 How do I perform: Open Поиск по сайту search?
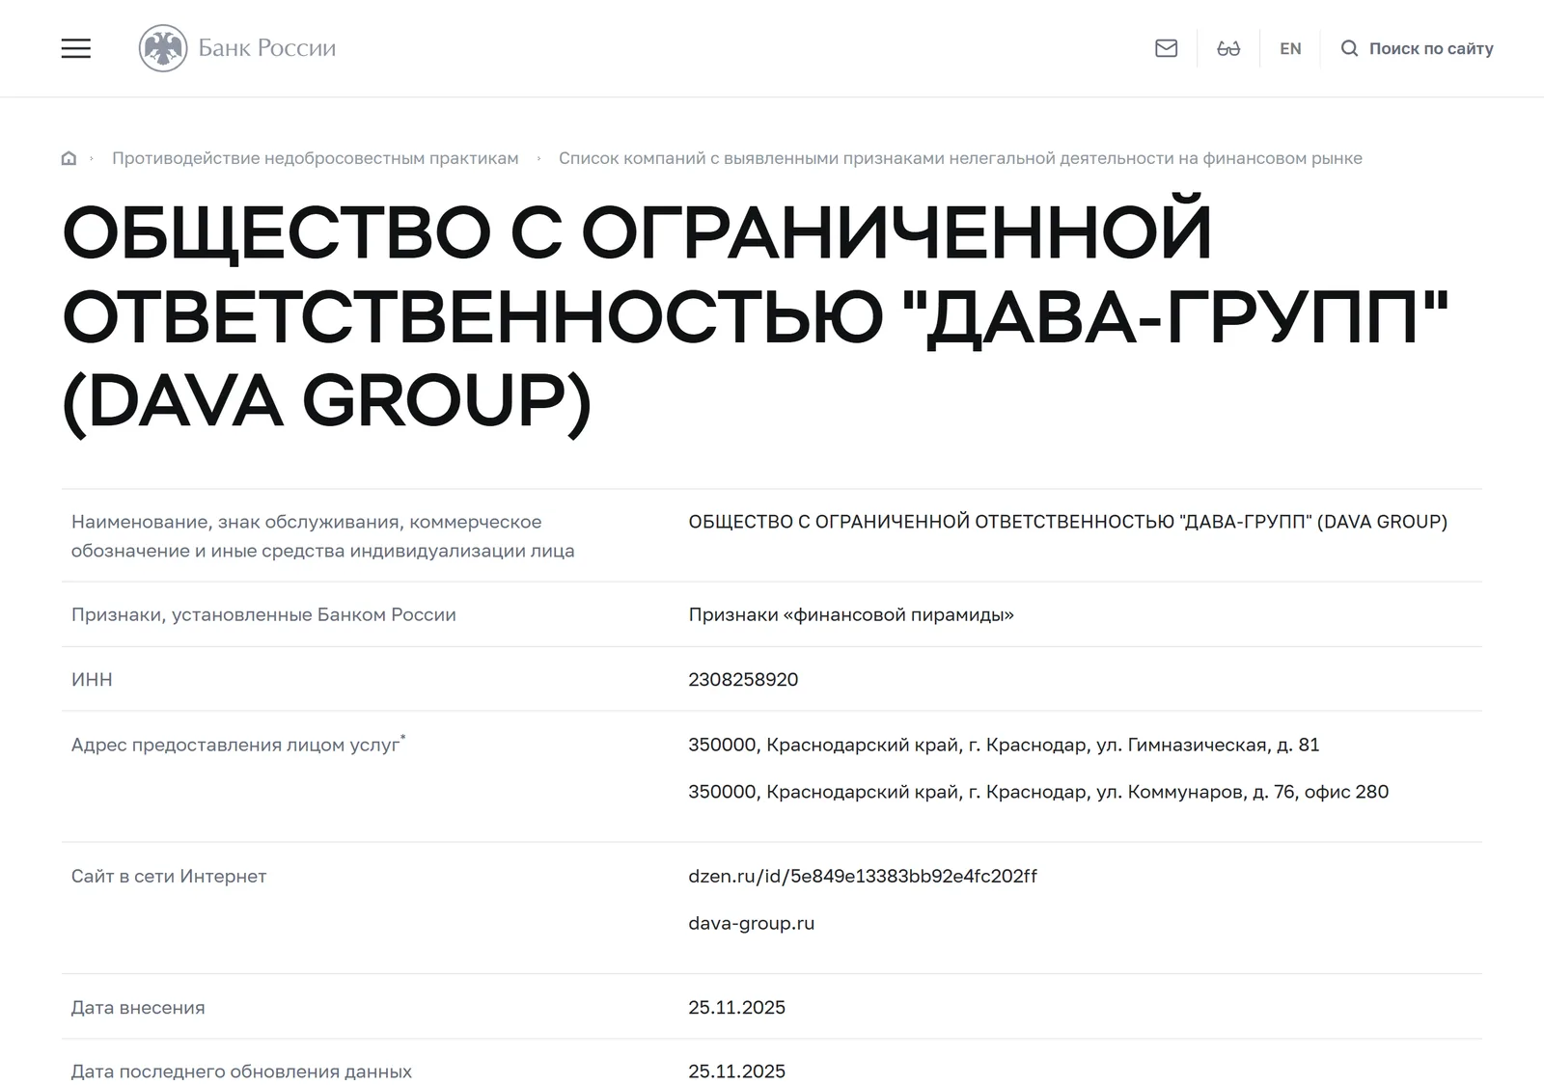coord(1431,48)
